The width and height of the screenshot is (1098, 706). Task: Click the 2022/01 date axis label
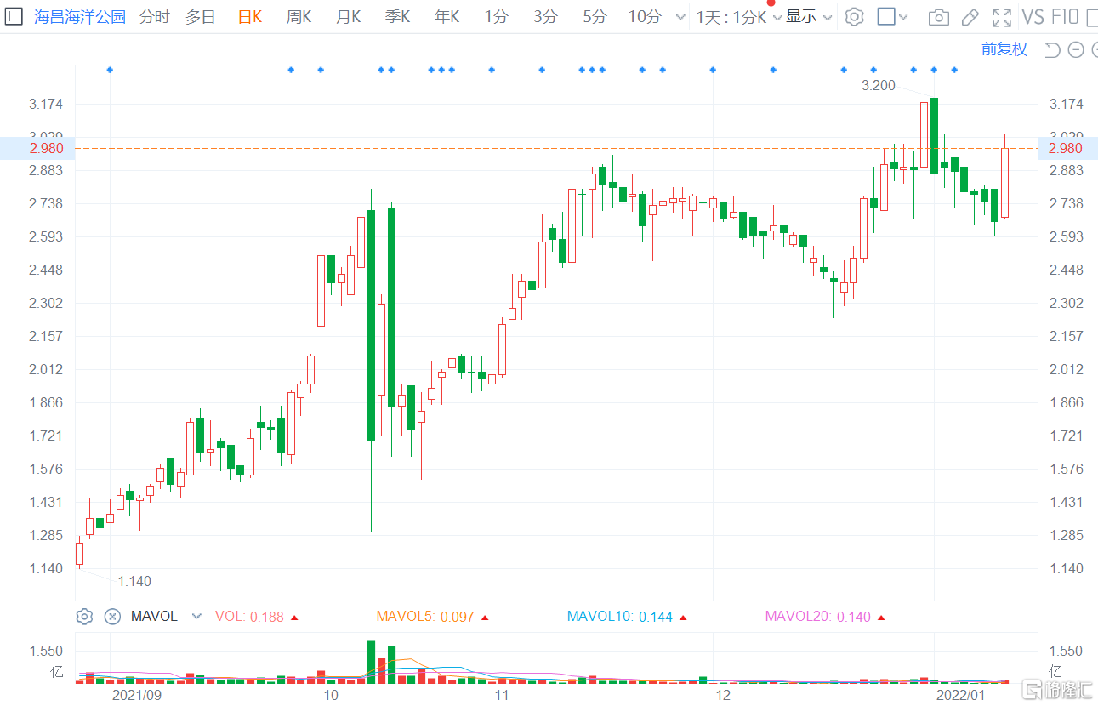(x=960, y=695)
